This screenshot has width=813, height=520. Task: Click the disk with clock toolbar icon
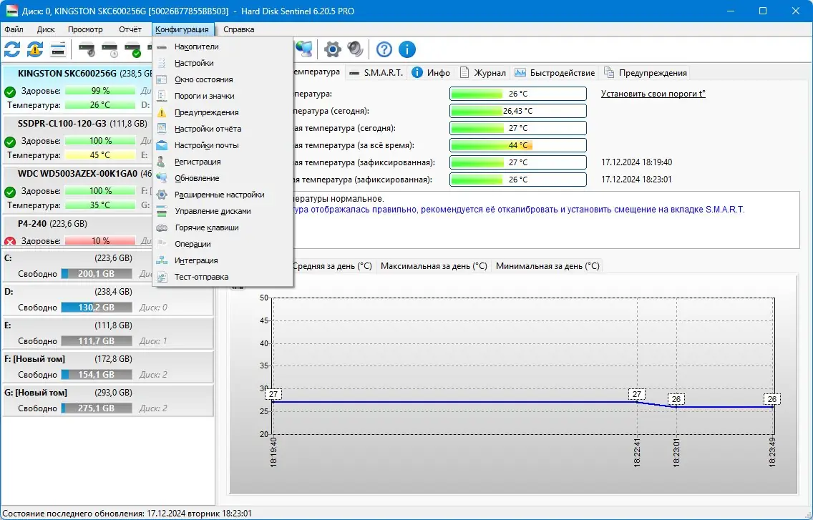[109, 49]
